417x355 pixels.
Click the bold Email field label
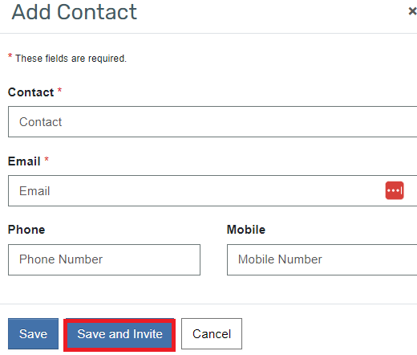[24, 161]
